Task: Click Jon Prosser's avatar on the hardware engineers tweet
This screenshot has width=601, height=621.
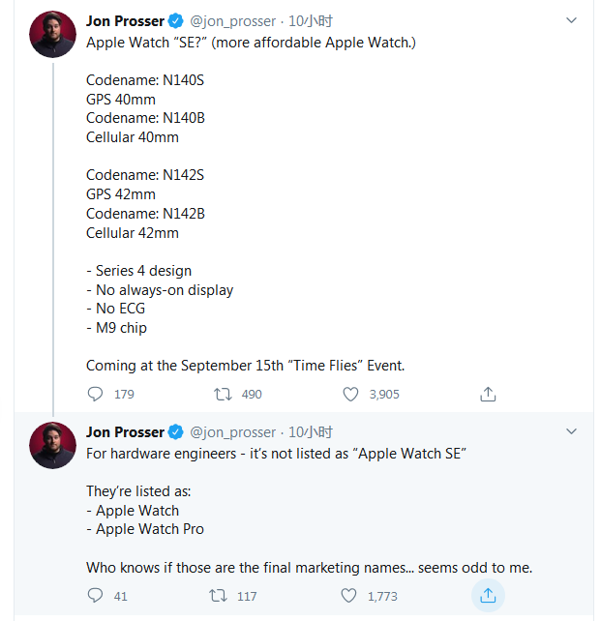Action: click(x=53, y=446)
